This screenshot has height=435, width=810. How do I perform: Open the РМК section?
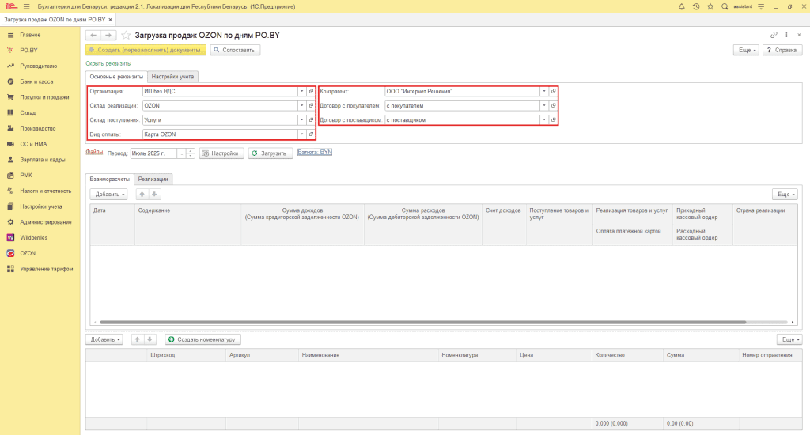click(x=26, y=175)
